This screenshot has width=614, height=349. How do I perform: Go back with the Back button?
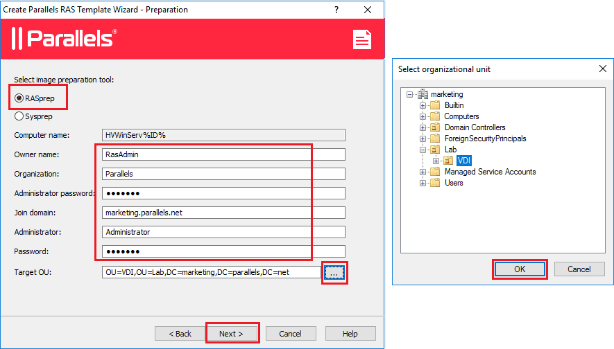180,334
